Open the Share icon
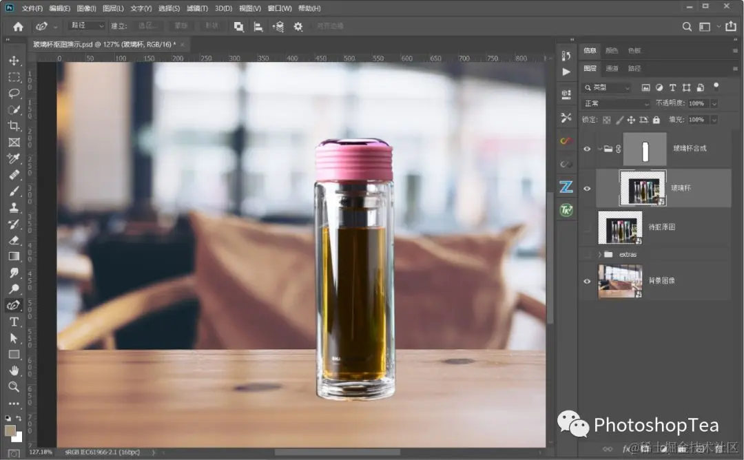Image resolution: width=744 pixels, height=460 pixels. 731,26
